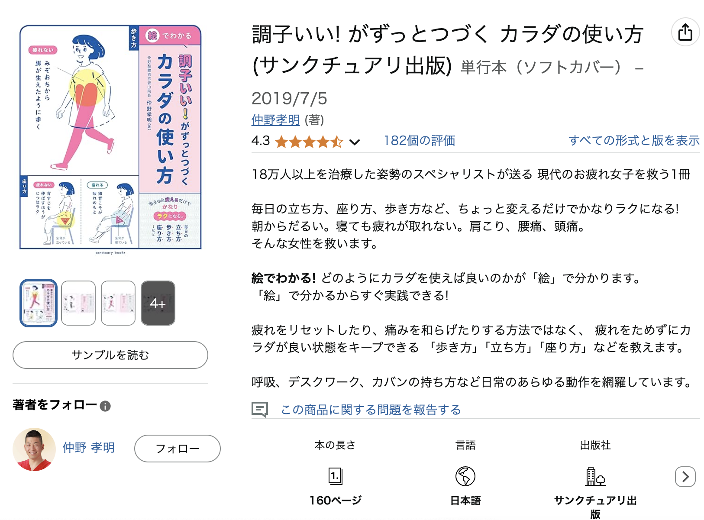Open the 182個の評価 reviews link
Screen dimensions: 704x520
[x=419, y=141]
